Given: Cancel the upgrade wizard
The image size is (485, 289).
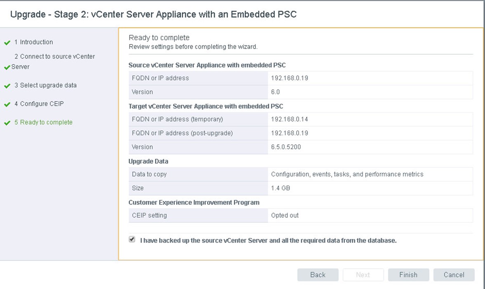Looking at the screenshot, I should (454, 275).
